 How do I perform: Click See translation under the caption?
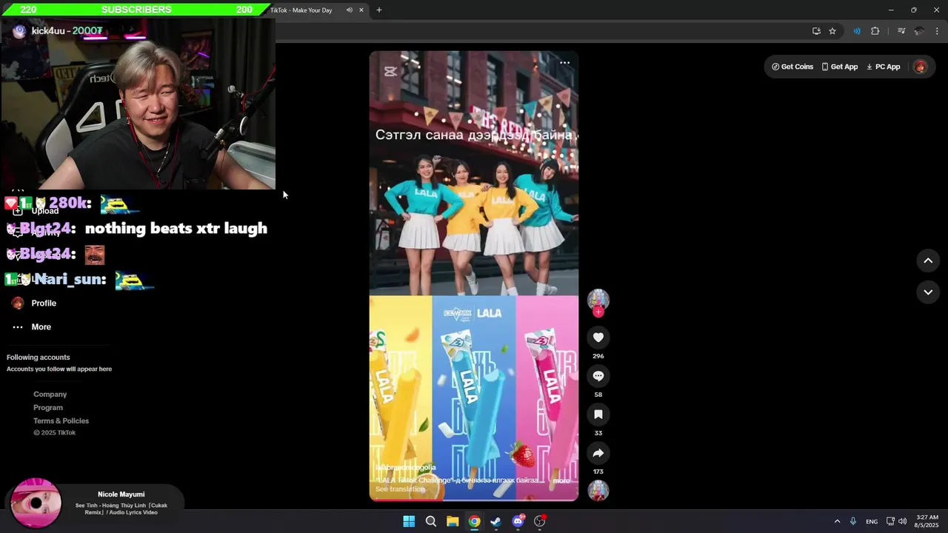tap(400, 489)
